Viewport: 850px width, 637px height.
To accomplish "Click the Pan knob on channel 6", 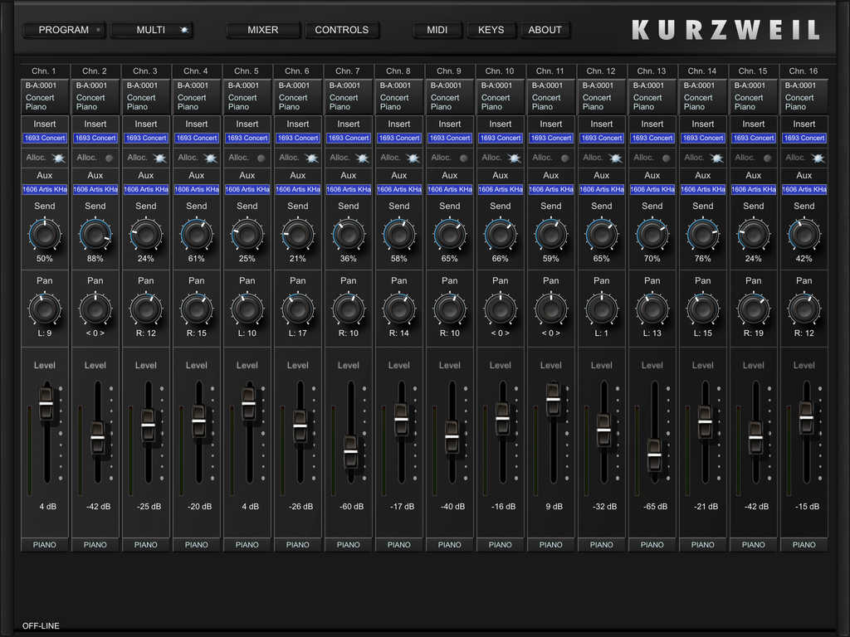I will (x=298, y=309).
